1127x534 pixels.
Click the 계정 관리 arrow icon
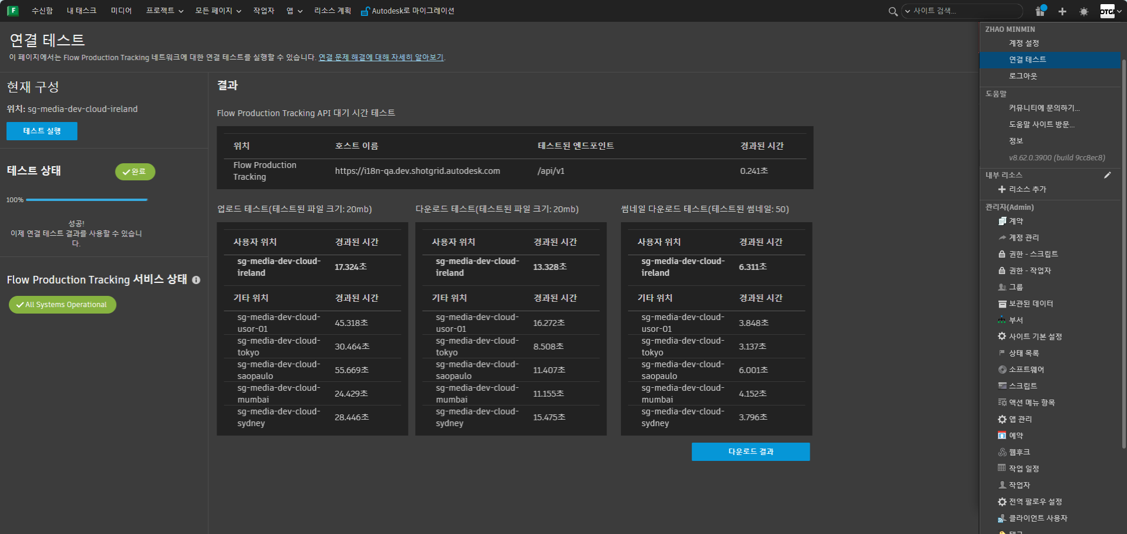point(1002,238)
